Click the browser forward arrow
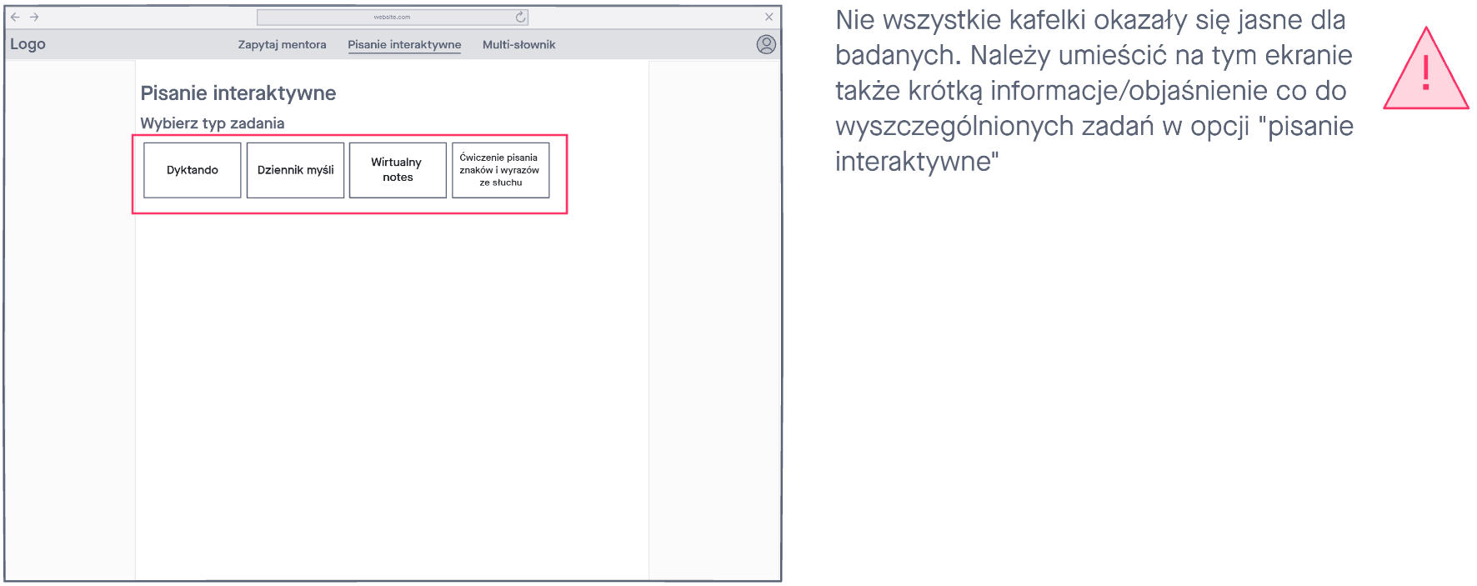Screen dimensions: 1477x586 (x=34, y=17)
